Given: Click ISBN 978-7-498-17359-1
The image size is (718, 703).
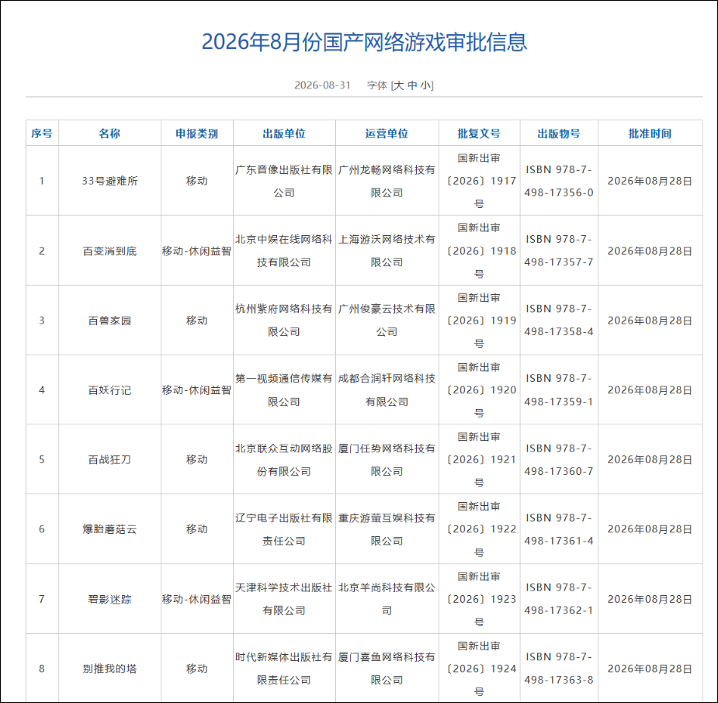Looking at the screenshot, I should [559, 390].
